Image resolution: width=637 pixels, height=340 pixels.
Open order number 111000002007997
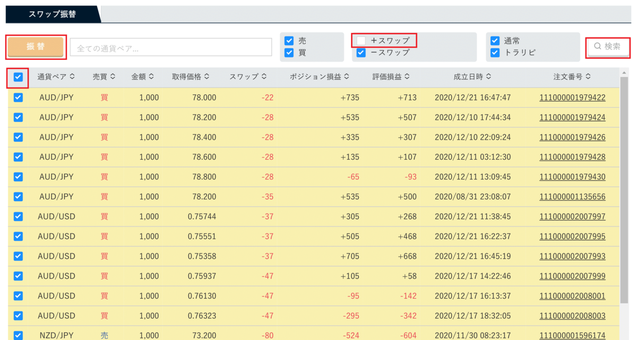tap(572, 216)
